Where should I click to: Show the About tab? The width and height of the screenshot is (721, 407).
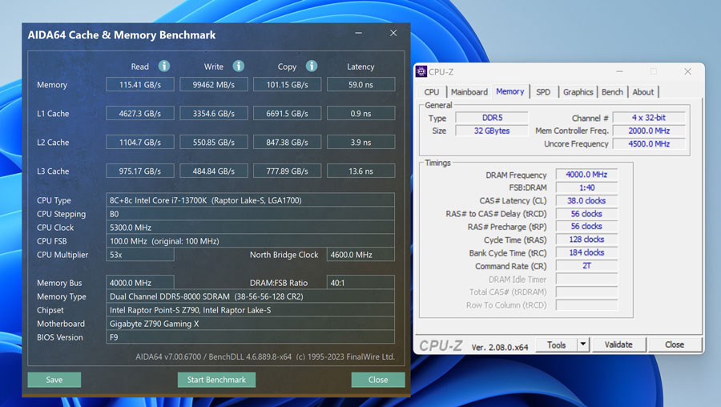[x=643, y=92]
